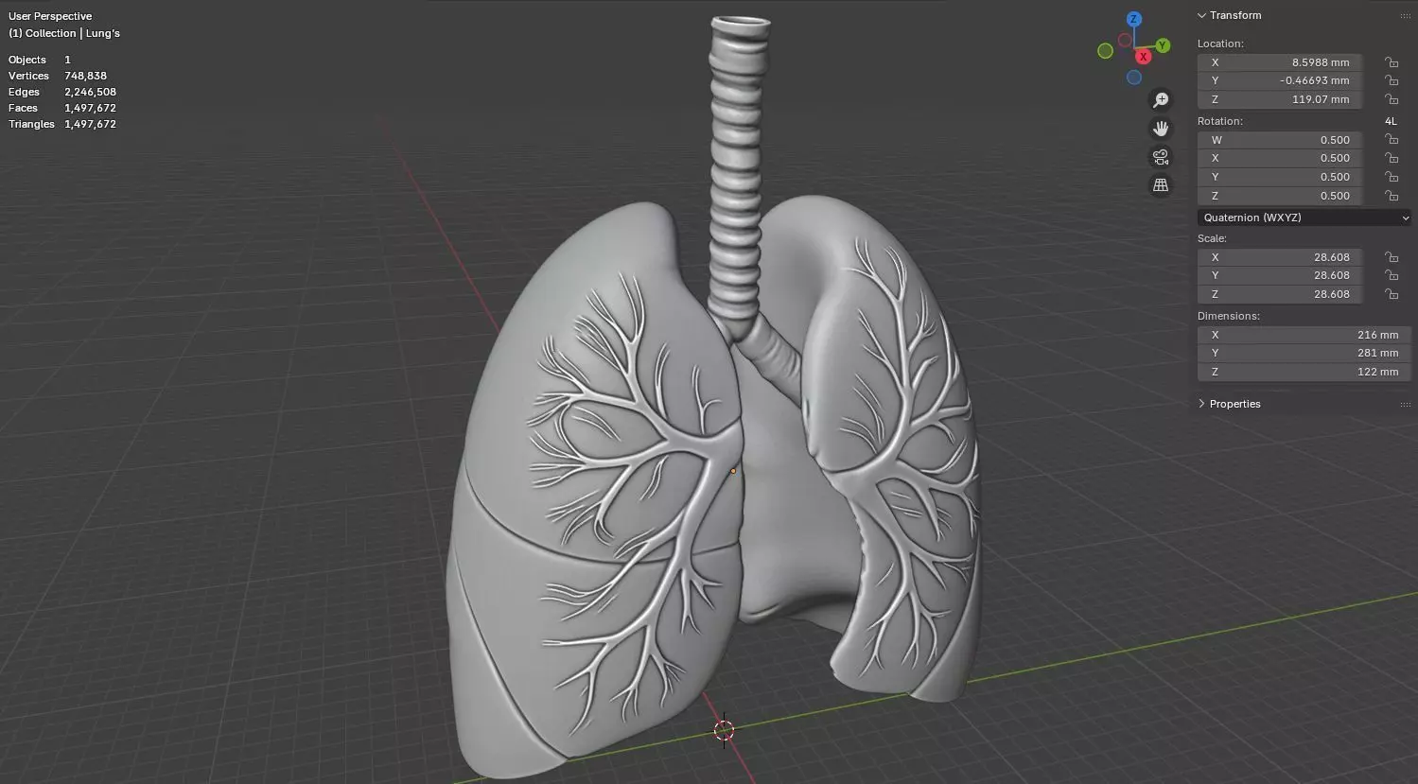Click the "User Perspective" overlay text
This screenshot has width=1418, height=784.
pyautogui.click(x=50, y=16)
